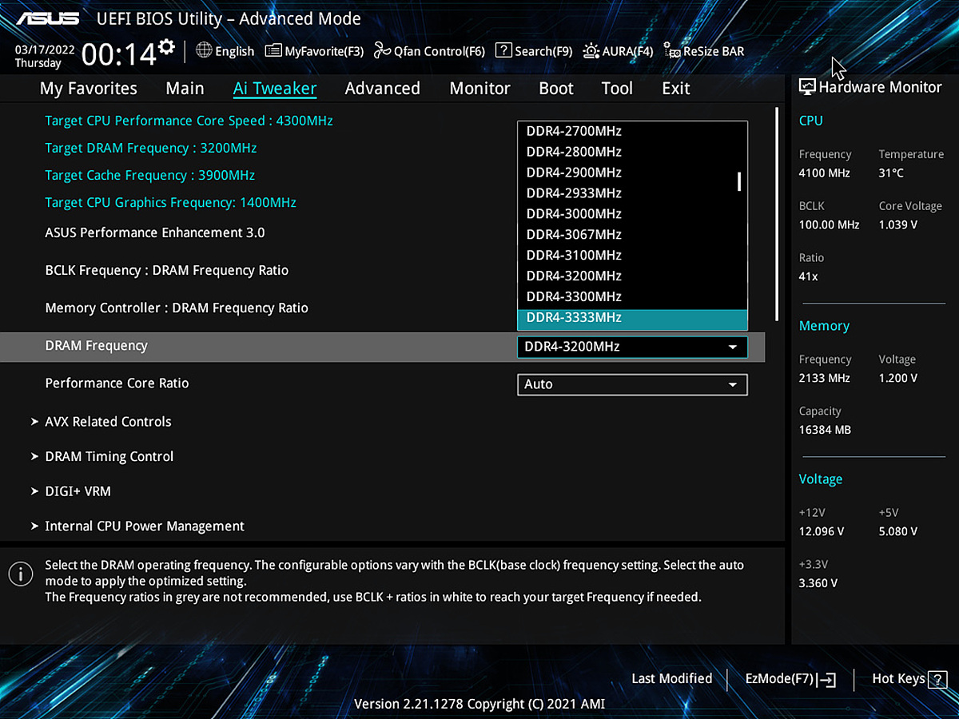The height and width of the screenshot is (719, 959).
Task: Click the 00:14 clock display
Action: point(118,54)
